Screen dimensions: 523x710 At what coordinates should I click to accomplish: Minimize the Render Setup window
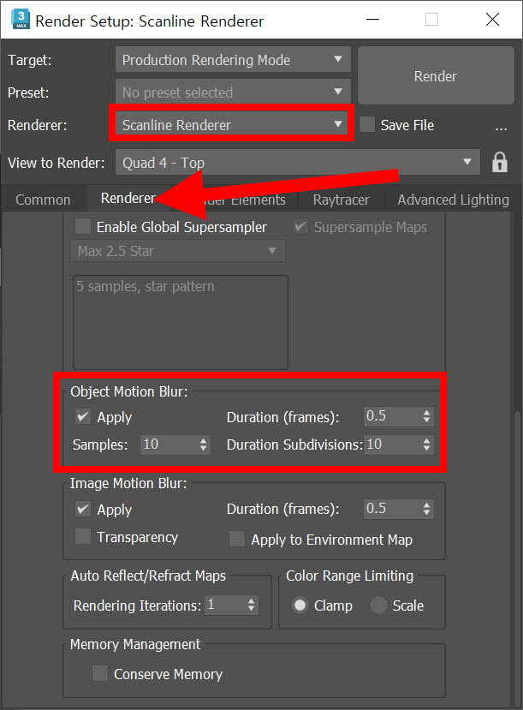pos(372,20)
